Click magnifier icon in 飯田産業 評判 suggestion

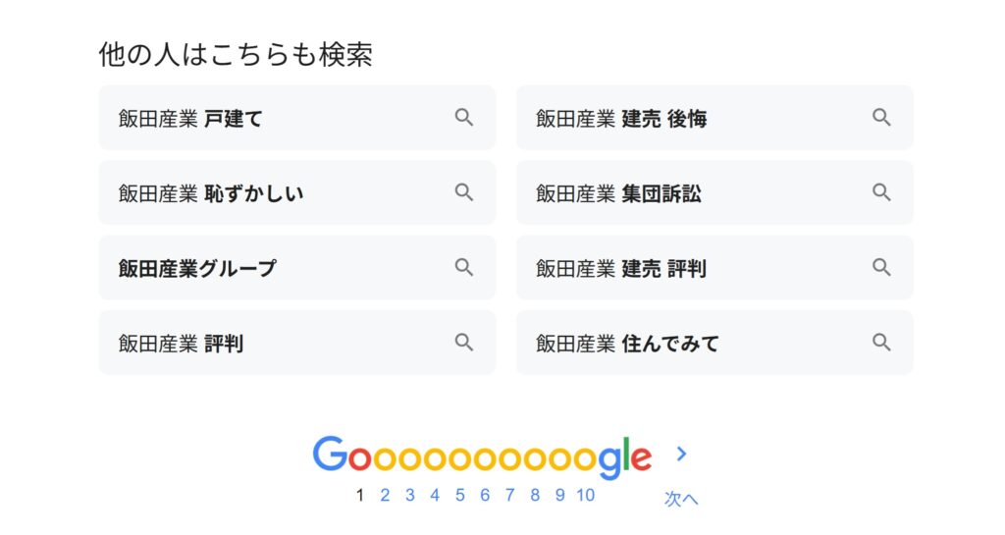click(464, 343)
